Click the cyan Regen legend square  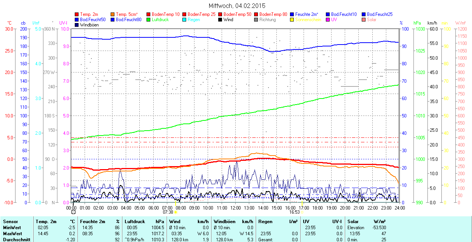pos(185,20)
